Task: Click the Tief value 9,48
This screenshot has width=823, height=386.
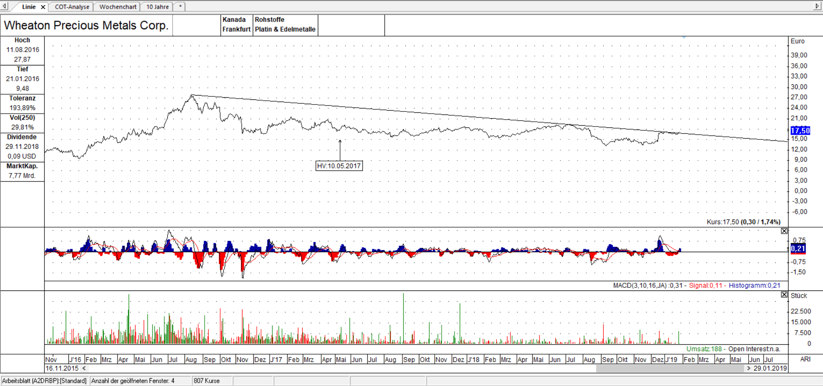Action: 22,88
